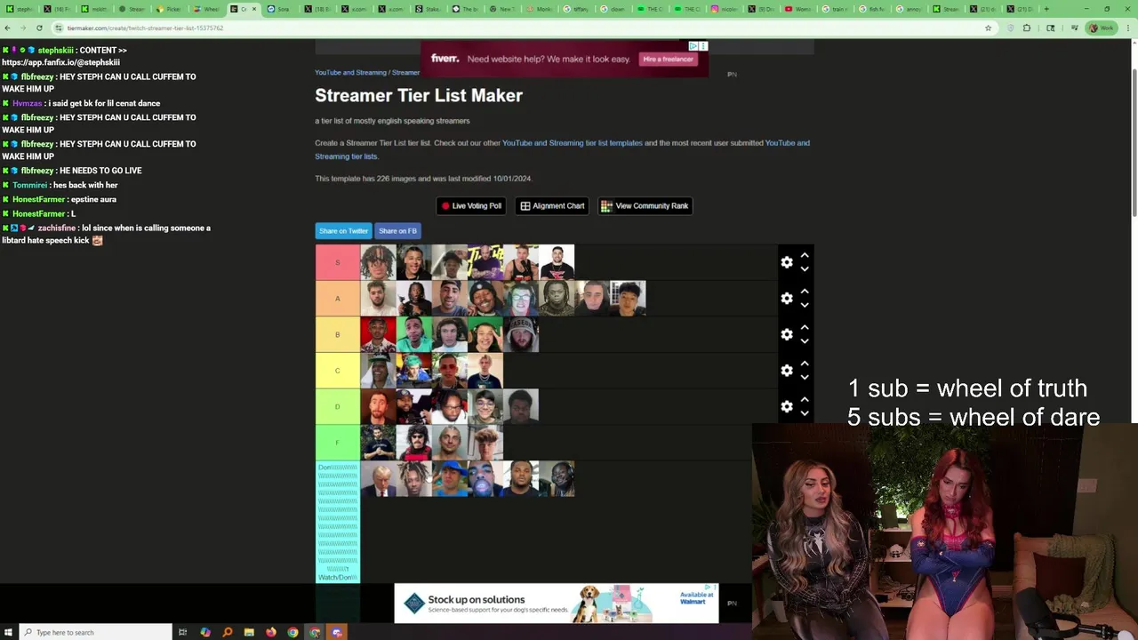Select the light orange B tier label
1138x640 pixels.
[x=337, y=334]
